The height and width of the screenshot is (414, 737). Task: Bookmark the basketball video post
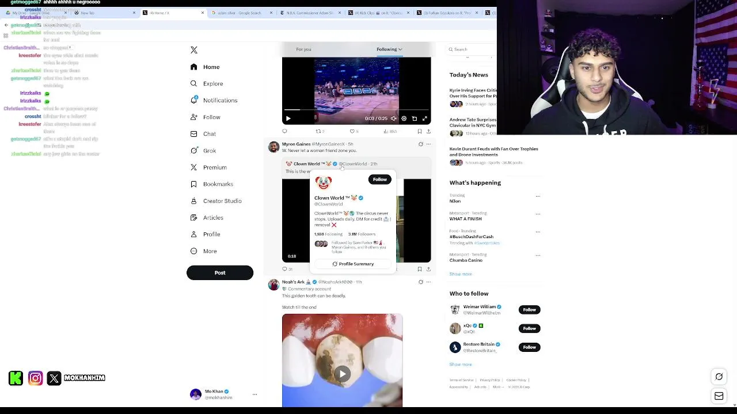420,131
